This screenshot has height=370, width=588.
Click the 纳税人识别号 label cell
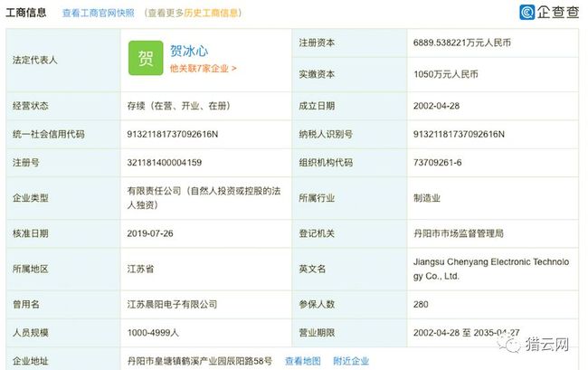(x=349, y=134)
